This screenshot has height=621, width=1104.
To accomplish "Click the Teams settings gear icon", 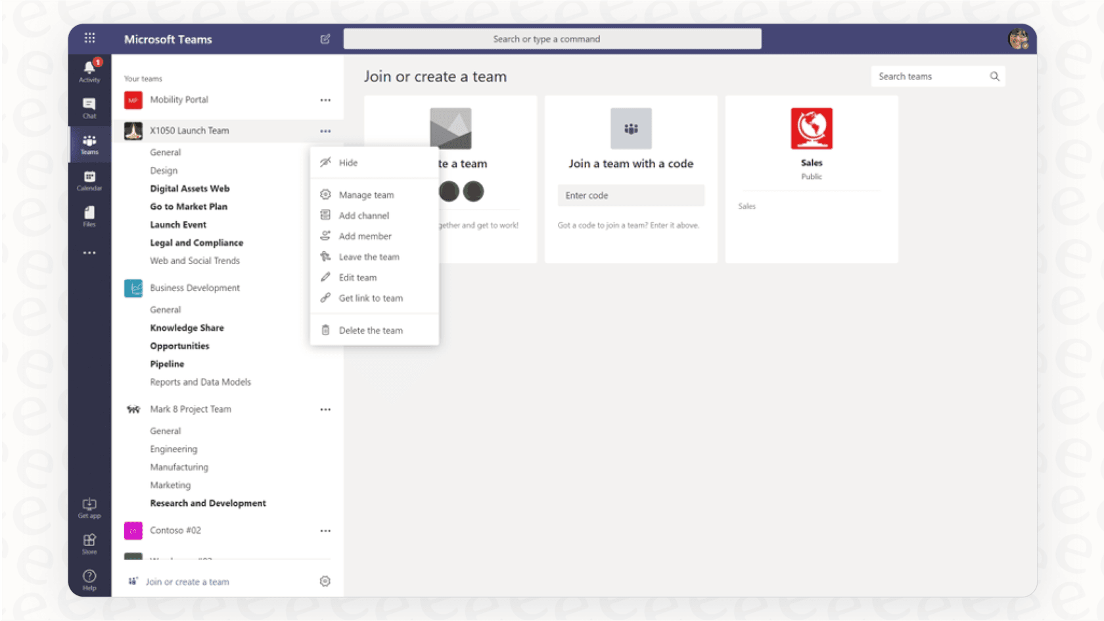I will (x=325, y=581).
